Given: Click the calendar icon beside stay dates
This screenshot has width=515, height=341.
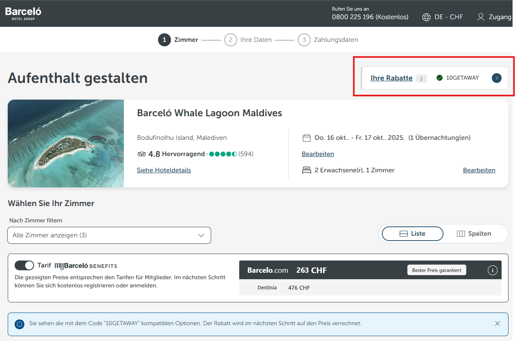Looking at the screenshot, I should point(307,138).
